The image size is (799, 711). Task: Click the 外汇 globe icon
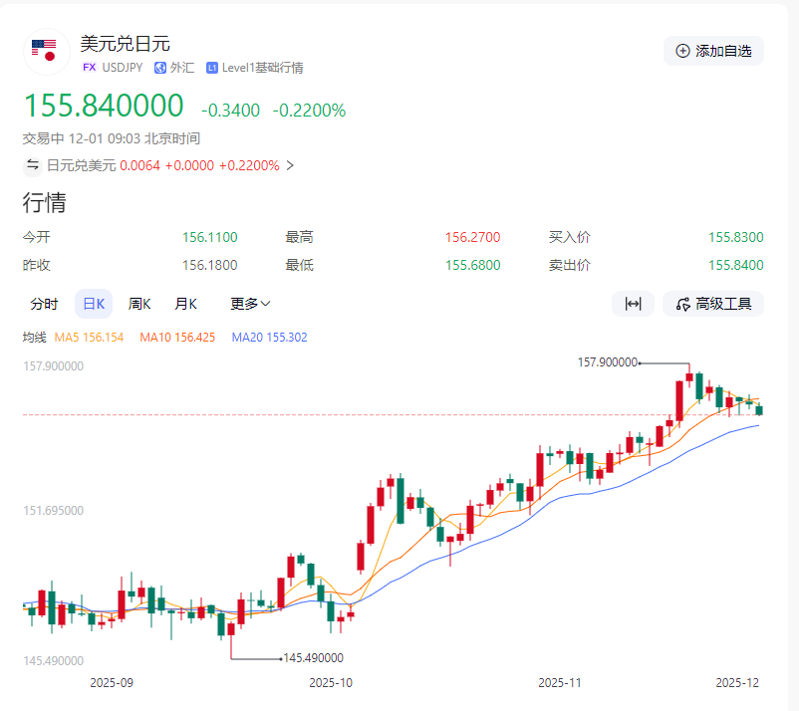(159, 68)
